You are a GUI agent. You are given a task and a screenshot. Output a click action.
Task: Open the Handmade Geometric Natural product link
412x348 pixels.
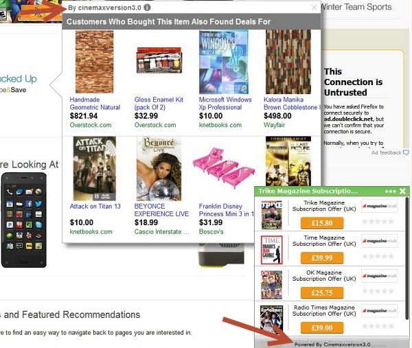tap(95, 104)
